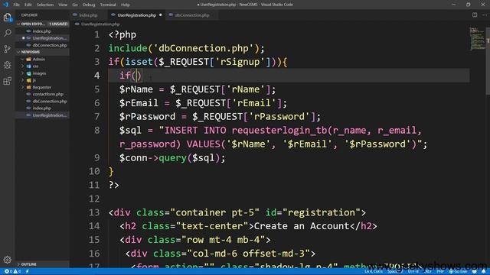
Task: Open the Extensions view
Action: (x=8, y=81)
